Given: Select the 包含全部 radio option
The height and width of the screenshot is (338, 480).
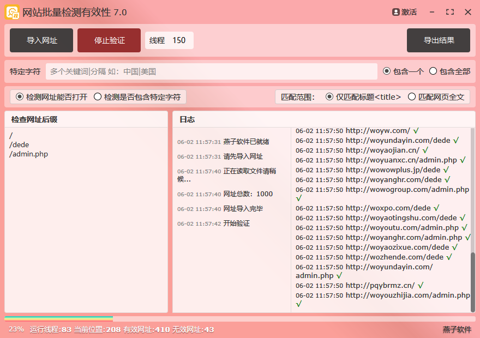Looking at the screenshot, I should point(449,71).
